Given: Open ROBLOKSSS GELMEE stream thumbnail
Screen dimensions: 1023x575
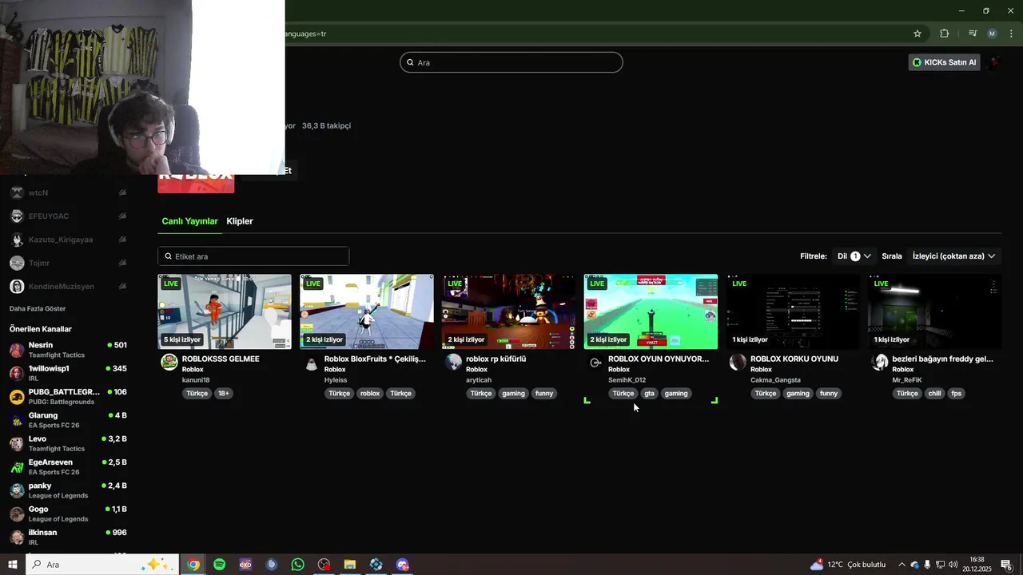Looking at the screenshot, I should coord(225,311).
